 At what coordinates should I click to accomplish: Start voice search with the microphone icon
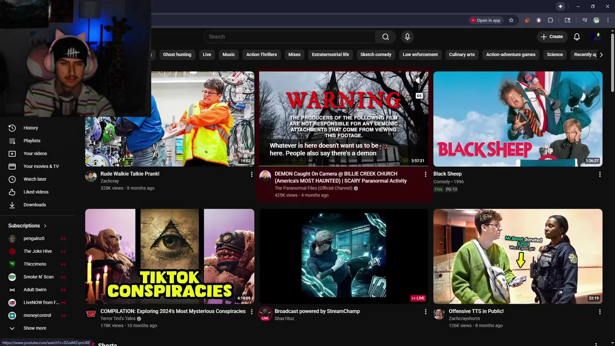tap(407, 37)
